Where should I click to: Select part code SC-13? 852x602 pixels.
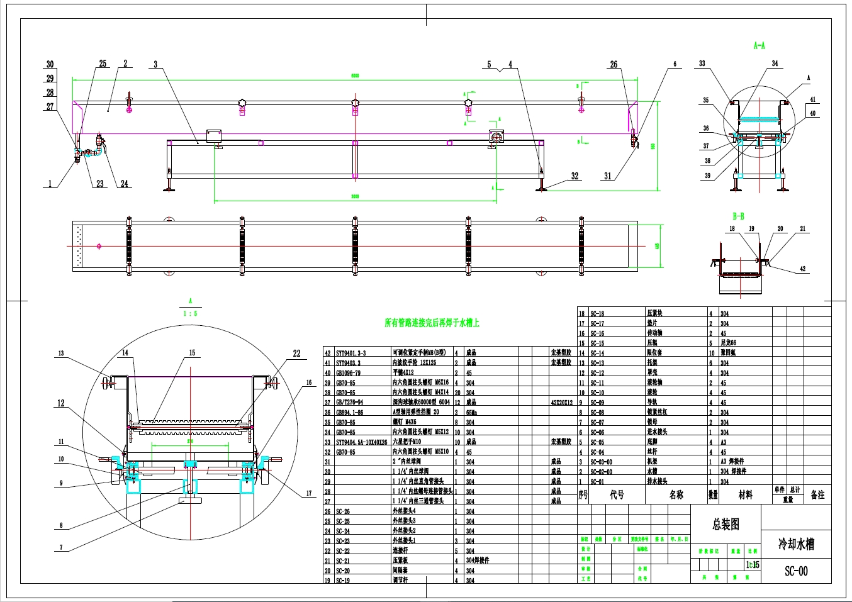point(597,363)
